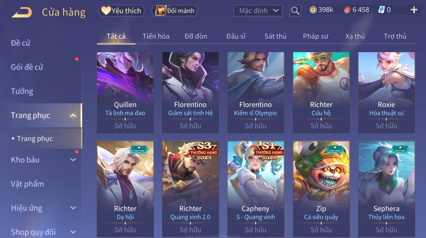Image resolution: width=426 pixels, height=238 pixels.
Task: Click the golden back arrow icon
Action: [22, 12]
